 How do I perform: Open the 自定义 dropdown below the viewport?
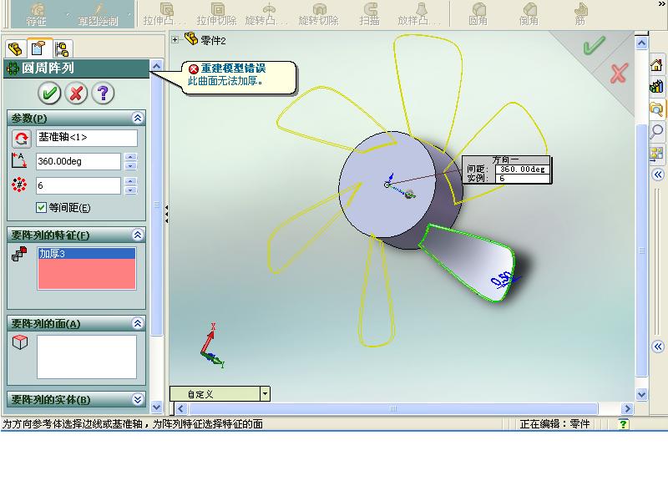click(264, 393)
